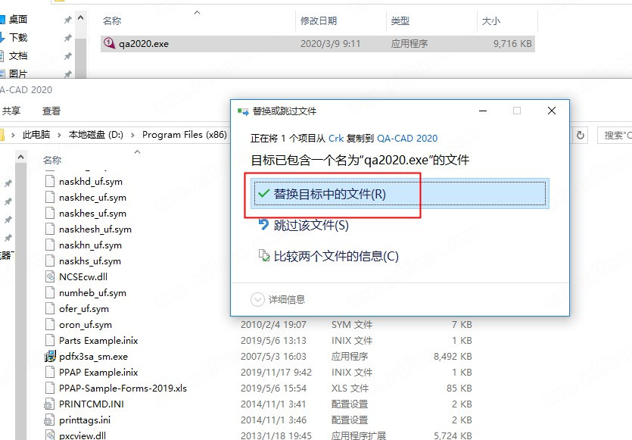Select file naskhn_uf.sym
632x440 pixels.
[x=90, y=245]
